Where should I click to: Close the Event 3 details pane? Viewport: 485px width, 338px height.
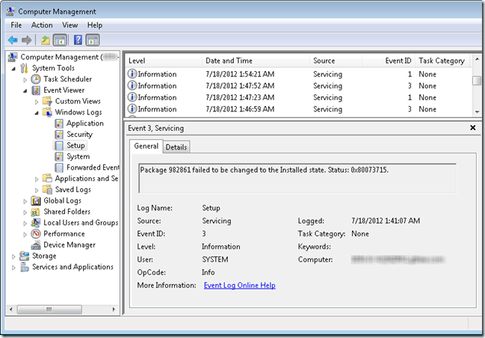[x=472, y=128]
